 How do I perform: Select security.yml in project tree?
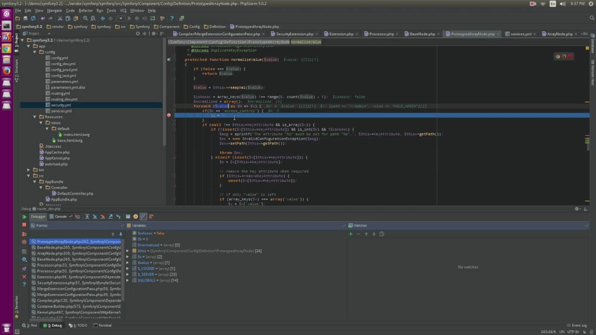coord(61,105)
